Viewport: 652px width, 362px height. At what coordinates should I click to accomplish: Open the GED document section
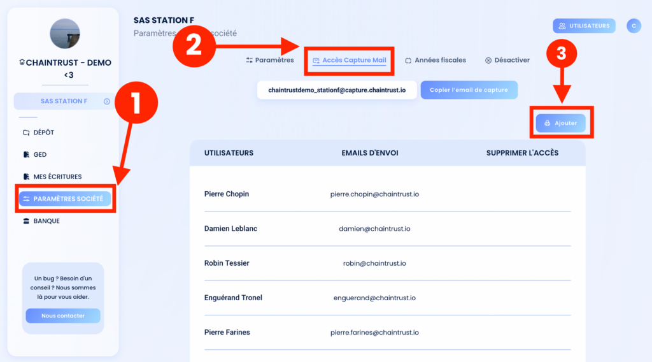35,154
